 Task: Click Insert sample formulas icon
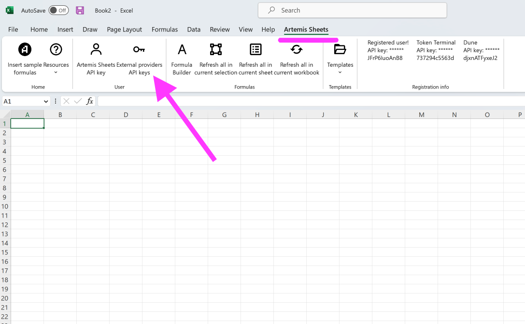pyautogui.click(x=25, y=50)
